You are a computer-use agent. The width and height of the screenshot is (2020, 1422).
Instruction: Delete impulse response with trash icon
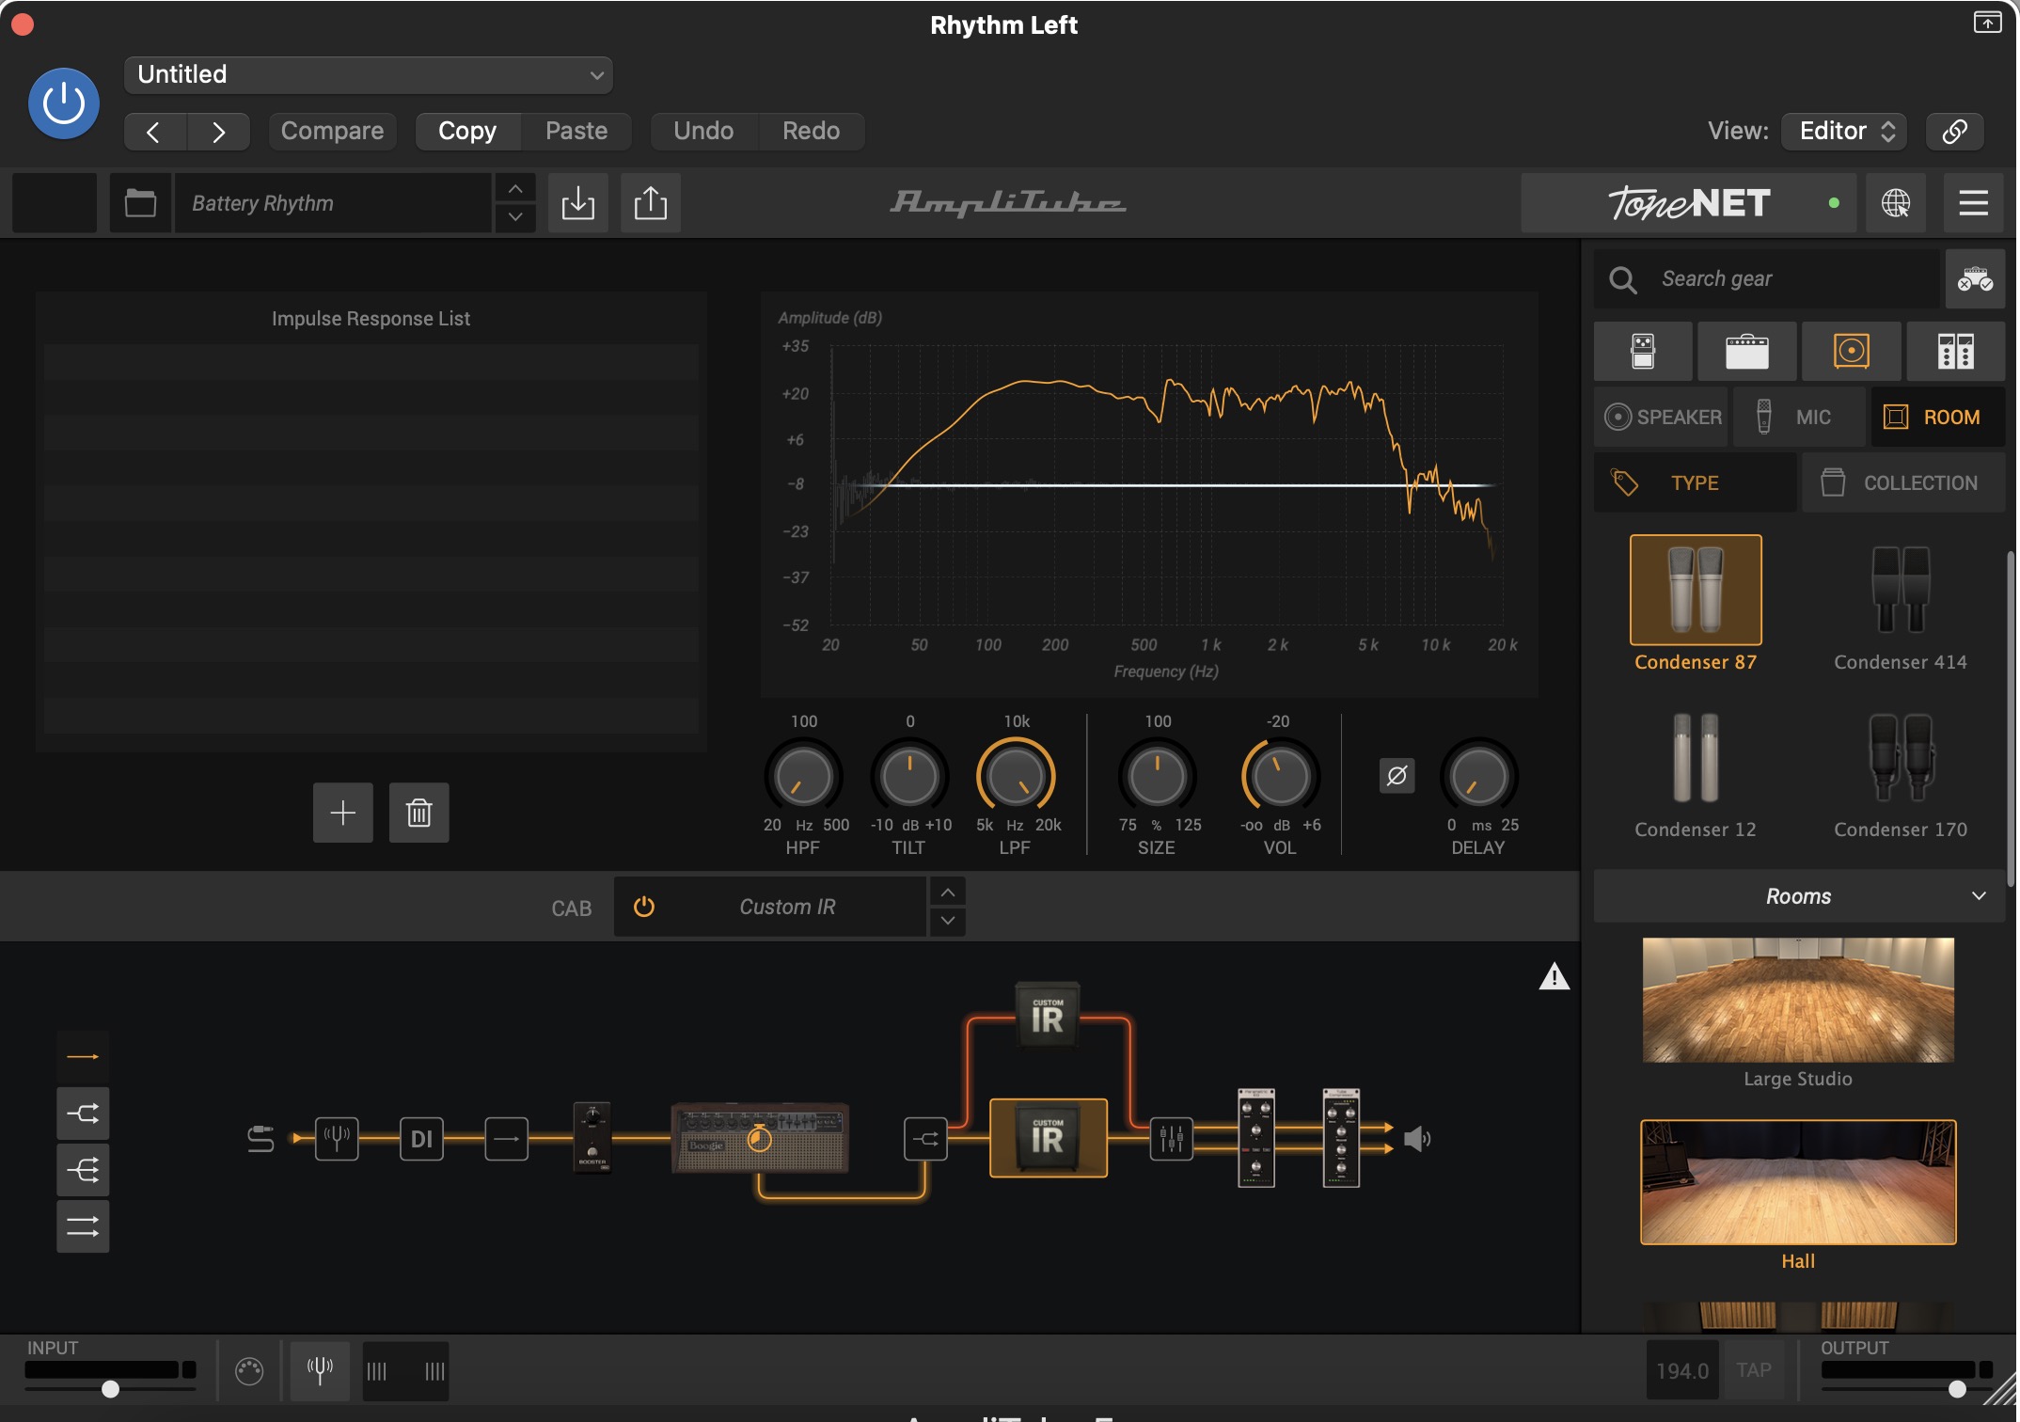tap(419, 813)
